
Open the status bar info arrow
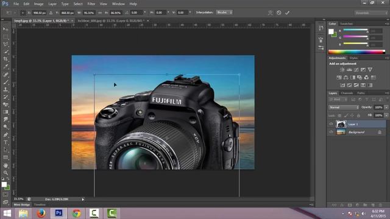(x=83, y=199)
